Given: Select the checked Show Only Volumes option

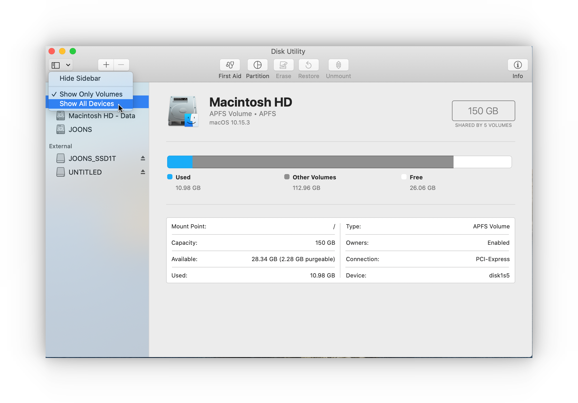Looking at the screenshot, I should [91, 94].
